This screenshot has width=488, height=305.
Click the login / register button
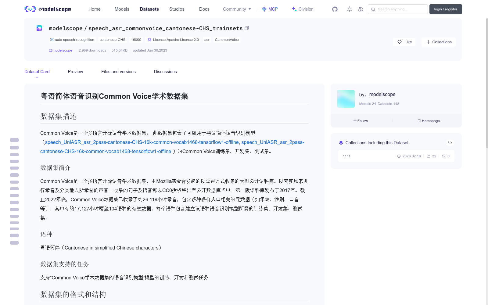point(446,9)
